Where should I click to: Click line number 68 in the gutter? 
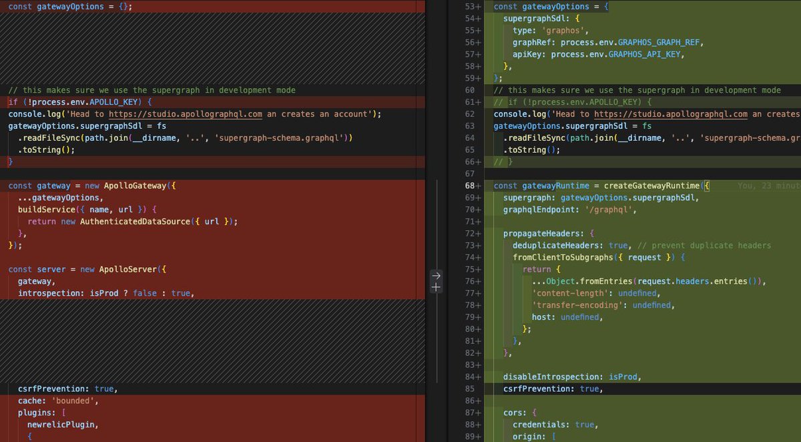tap(471, 186)
